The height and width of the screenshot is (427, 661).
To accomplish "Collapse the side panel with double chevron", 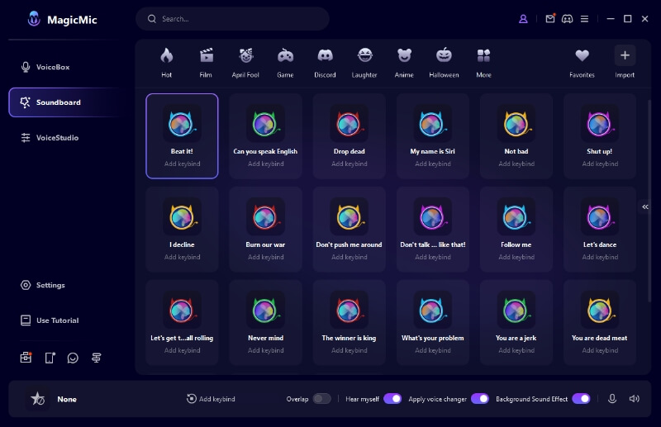I will pyautogui.click(x=645, y=206).
